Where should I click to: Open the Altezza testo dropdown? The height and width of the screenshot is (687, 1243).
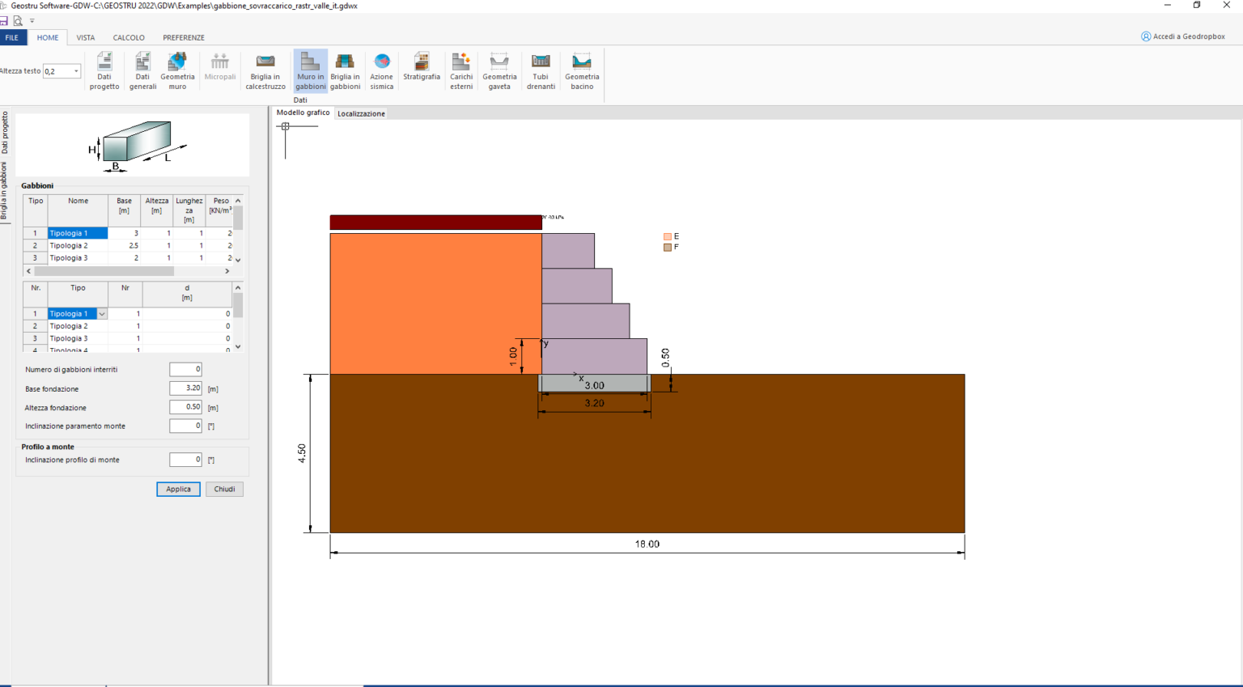(77, 70)
